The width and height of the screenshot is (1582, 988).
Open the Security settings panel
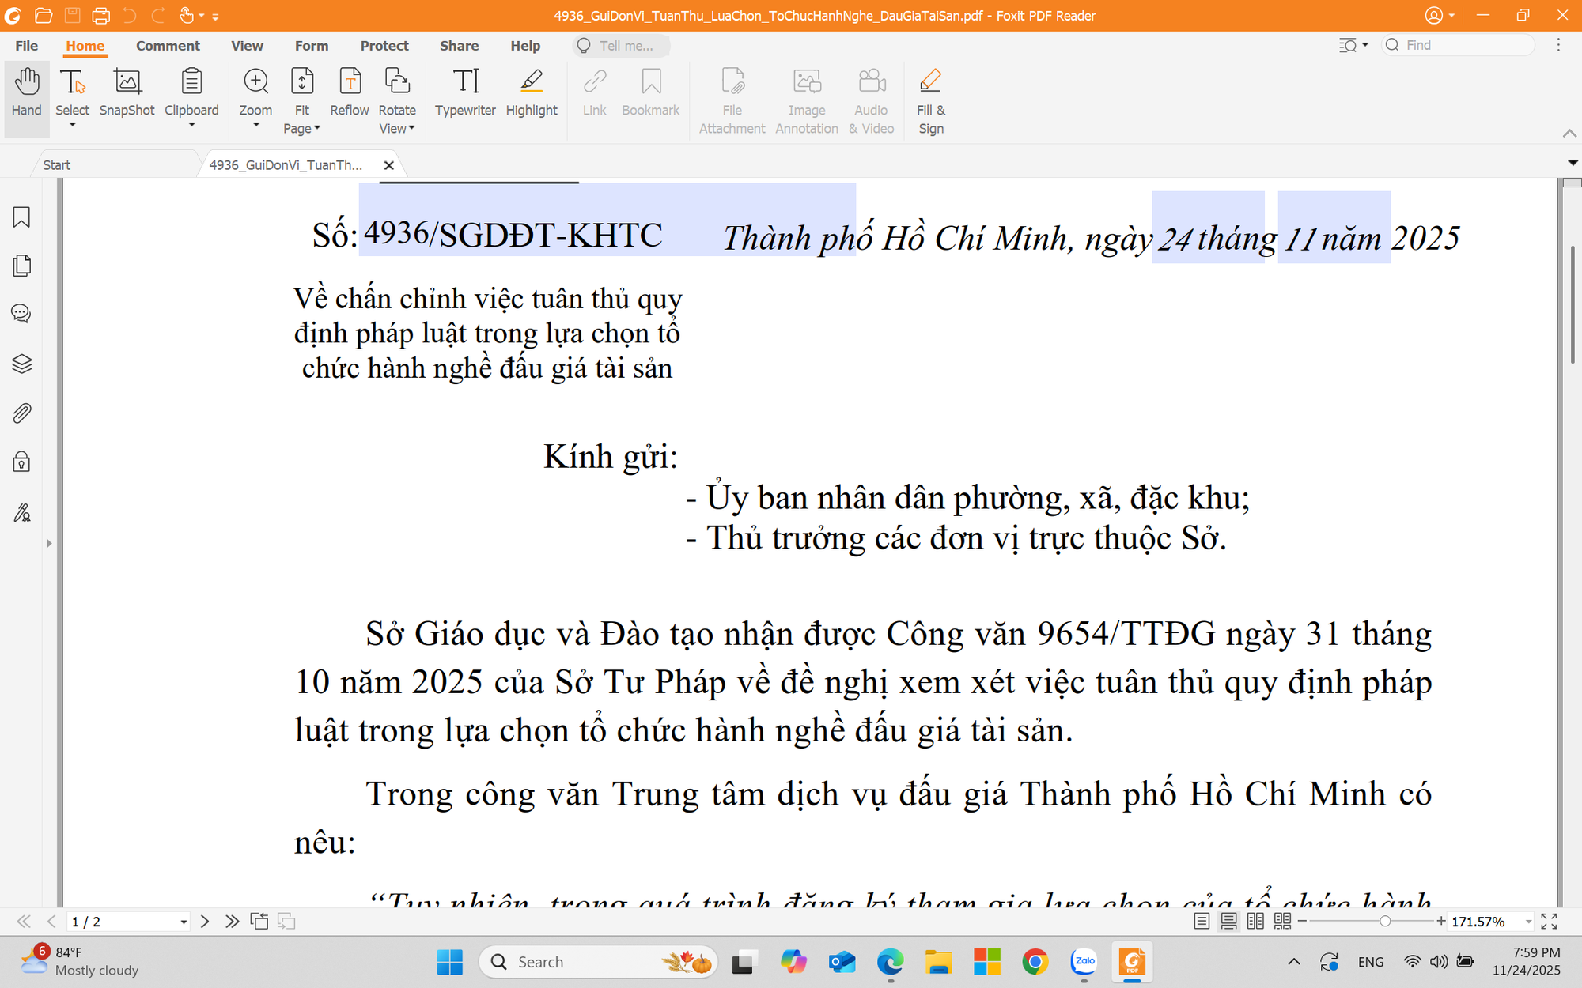click(x=21, y=462)
